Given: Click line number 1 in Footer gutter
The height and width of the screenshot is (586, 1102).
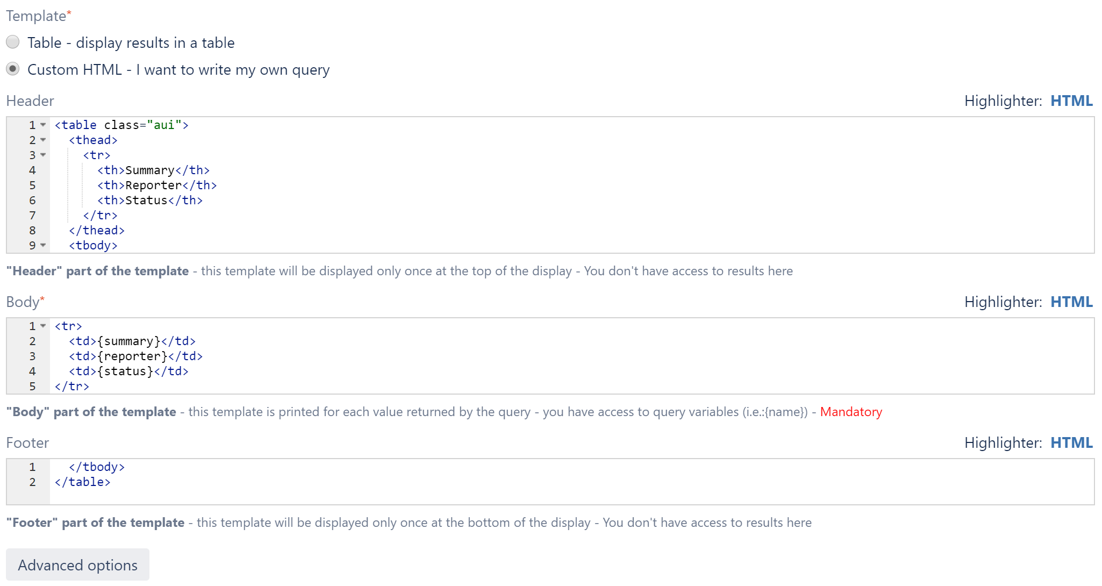Looking at the screenshot, I should pos(32,467).
